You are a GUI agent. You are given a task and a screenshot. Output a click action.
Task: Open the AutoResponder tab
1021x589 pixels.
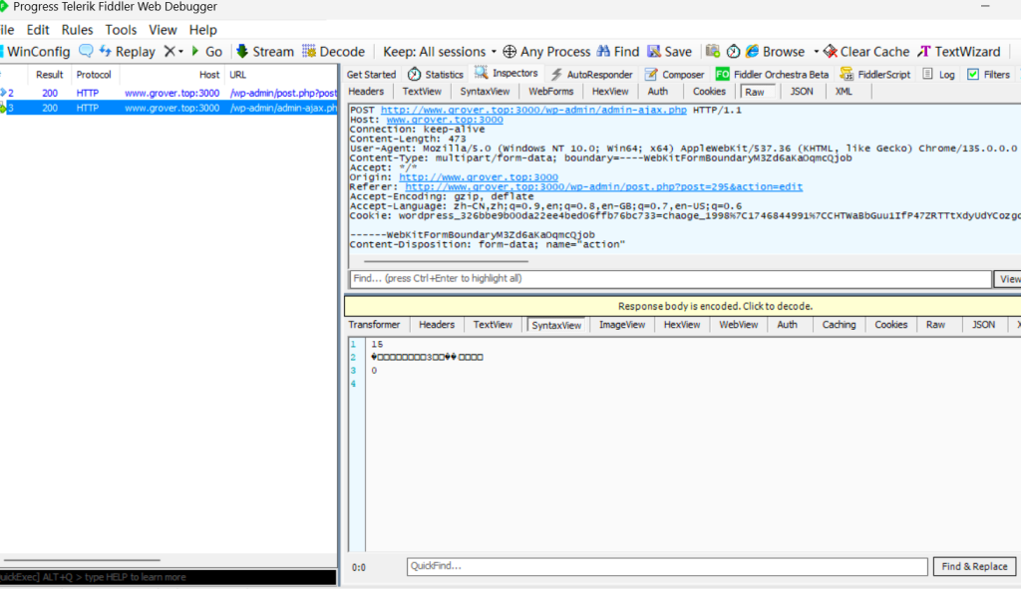coord(592,74)
